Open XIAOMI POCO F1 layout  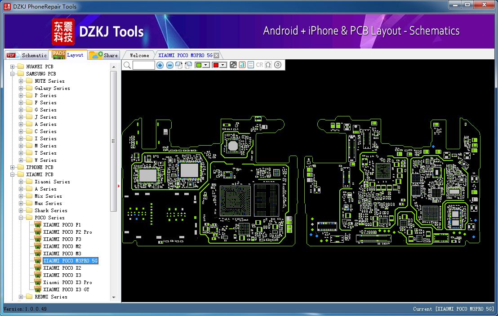point(62,225)
